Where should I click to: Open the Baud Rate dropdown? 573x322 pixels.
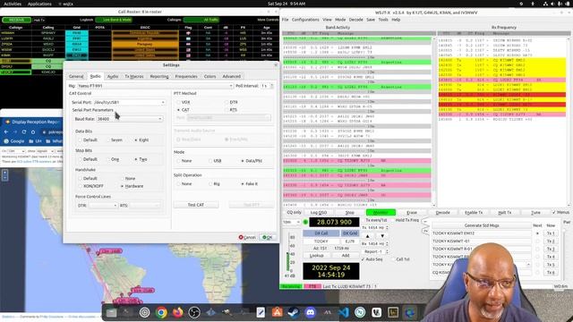(129, 119)
